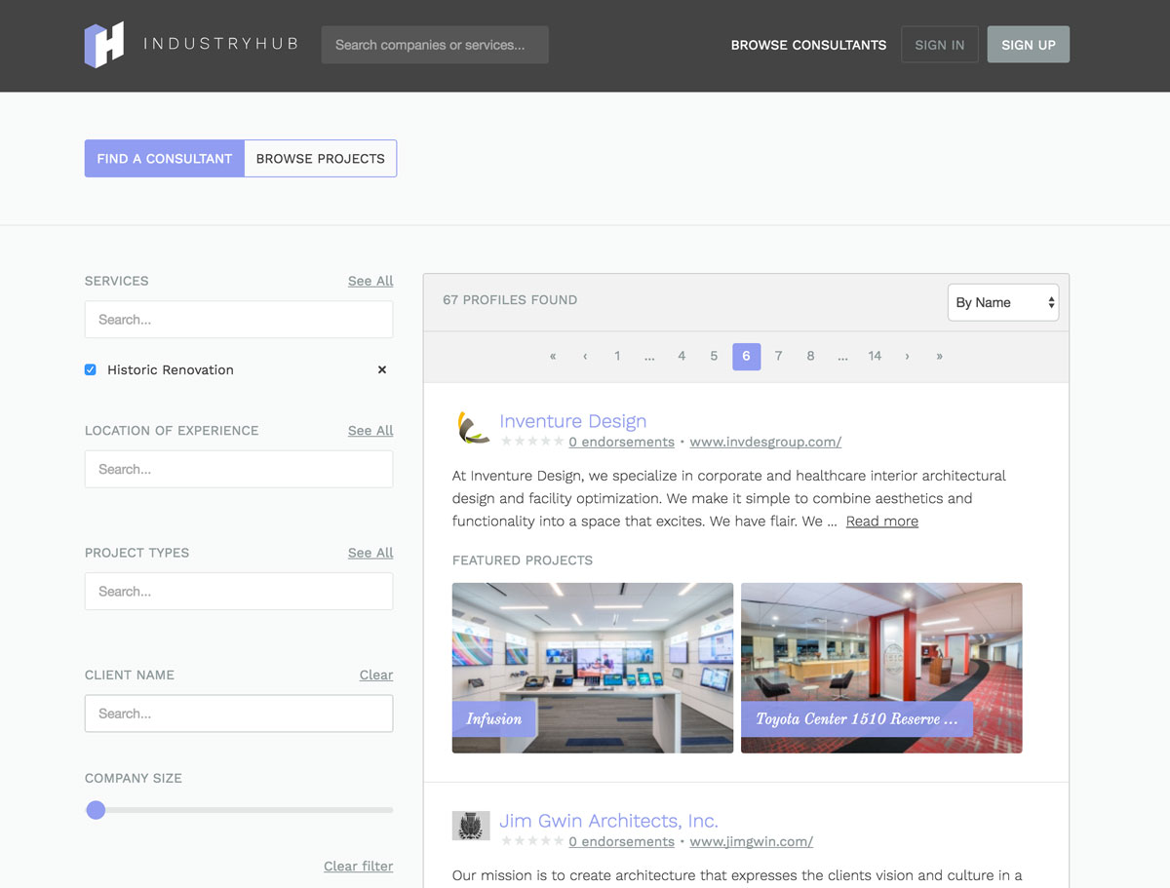Open the Jim Gwin Architects, Inc. profile title
This screenshot has width=1170, height=888.
tap(608, 821)
